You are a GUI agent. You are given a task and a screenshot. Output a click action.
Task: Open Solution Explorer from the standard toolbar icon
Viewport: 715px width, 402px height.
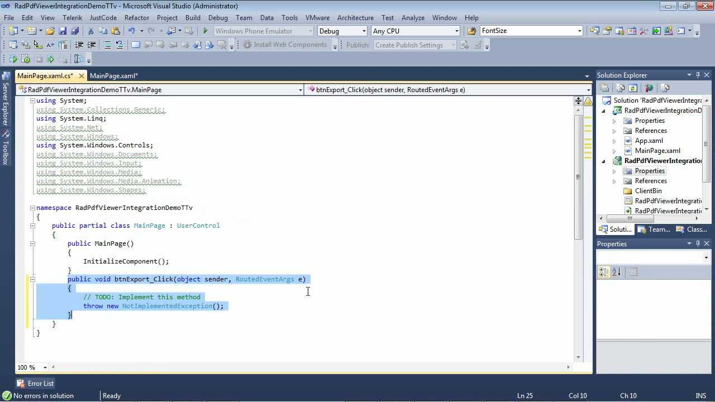click(x=594, y=31)
